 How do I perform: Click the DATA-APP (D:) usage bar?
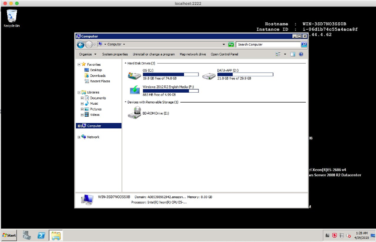245,74
